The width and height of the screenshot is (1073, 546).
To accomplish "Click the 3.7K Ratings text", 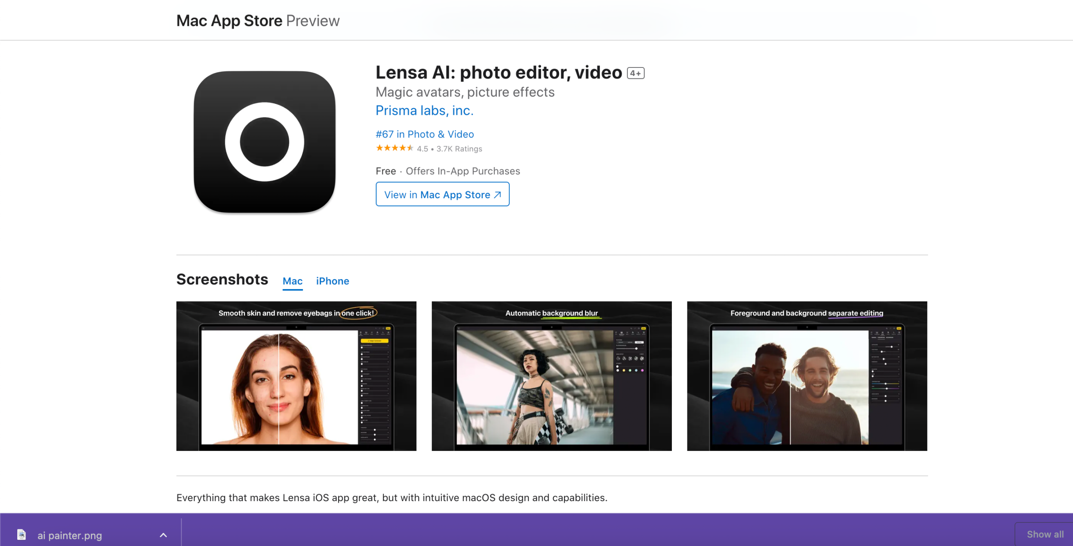I will 459,149.
